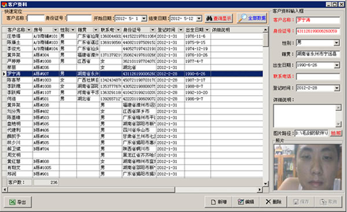Click the 详细说明 text area

(305, 116)
